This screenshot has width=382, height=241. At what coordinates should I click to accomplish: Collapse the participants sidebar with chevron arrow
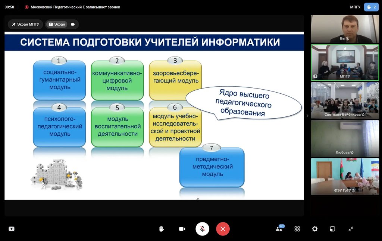pyautogui.click(x=307, y=116)
